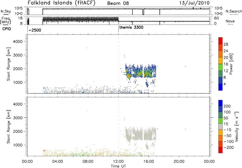Click the "24" power colorbar tick

226,51
